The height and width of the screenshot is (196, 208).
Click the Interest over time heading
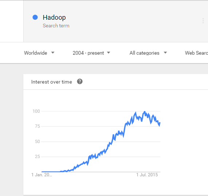tap(52, 82)
